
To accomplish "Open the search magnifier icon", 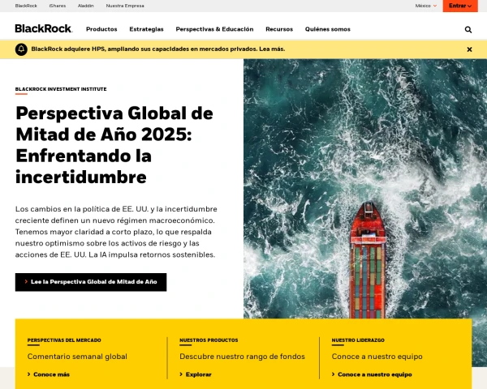I will tap(468, 29).
